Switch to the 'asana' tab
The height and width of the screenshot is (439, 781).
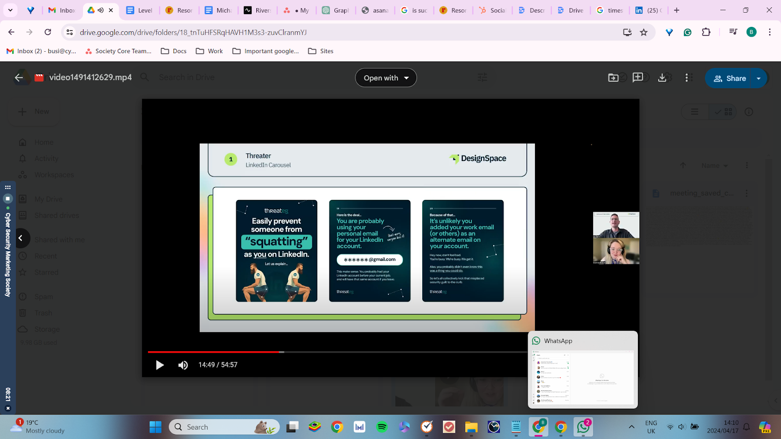pos(375,10)
